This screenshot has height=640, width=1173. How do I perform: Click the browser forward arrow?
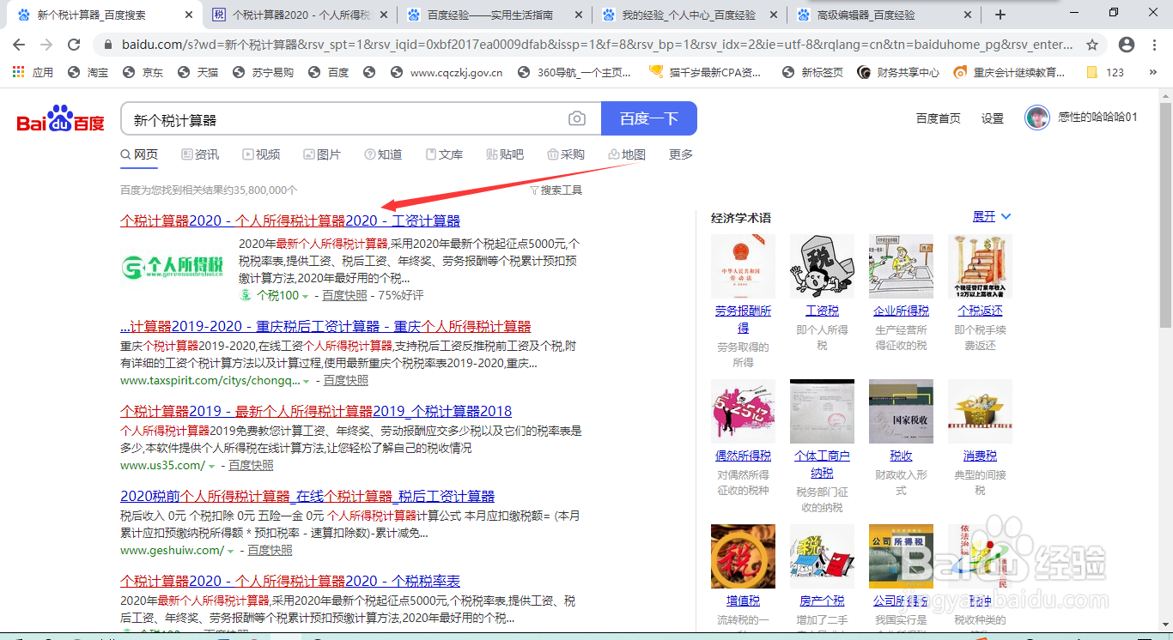pyautogui.click(x=46, y=45)
